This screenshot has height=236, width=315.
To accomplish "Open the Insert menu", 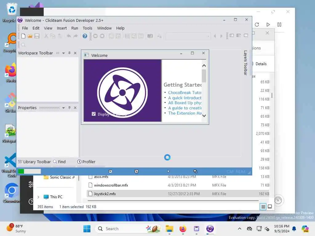I will click(62, 28).
